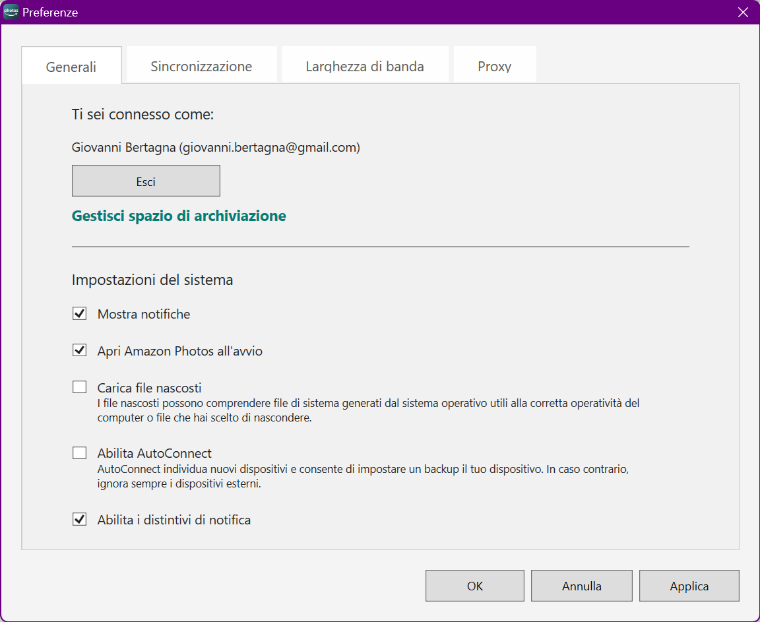Viewport: 760px width, 622px height.
Task: Close the Preferenze window
Action: pos(743,12)
